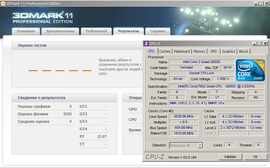Click the CPU-Z logo at window bottom
The height and width of the screenshot is (168, 270).
coord(155,157)
